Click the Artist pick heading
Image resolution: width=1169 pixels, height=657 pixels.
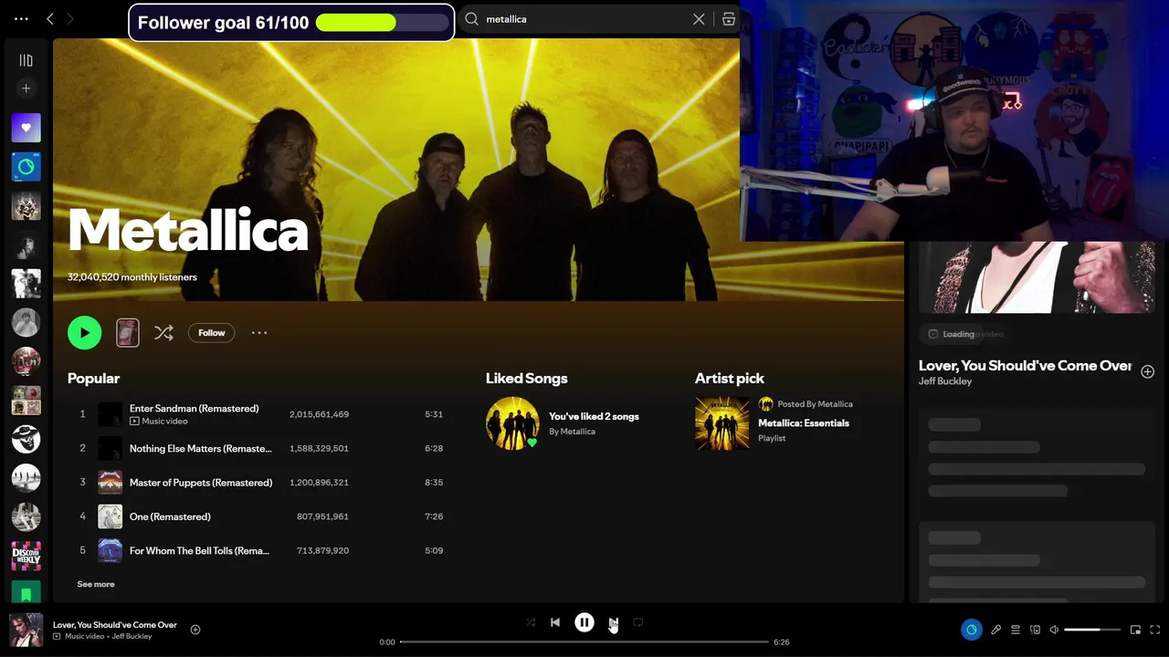click(730, 378)
